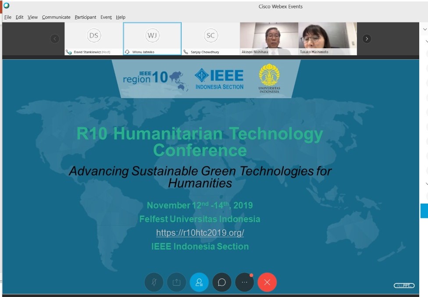Viewport: 428px width, 297px height.
Task: Leave the event with red X button
Action: pyautogui.click(x=267, y=282)
